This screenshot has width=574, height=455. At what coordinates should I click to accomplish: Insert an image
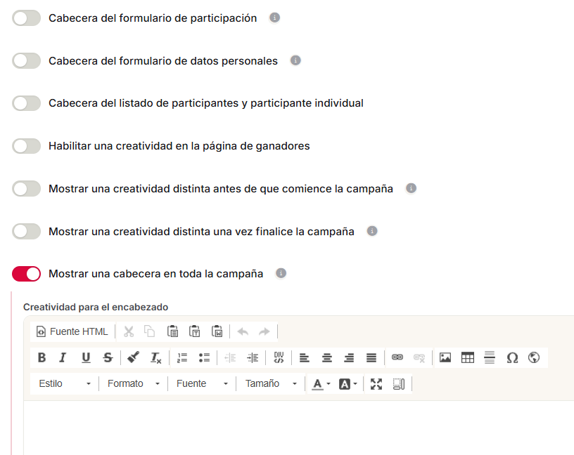coord(445,357)
